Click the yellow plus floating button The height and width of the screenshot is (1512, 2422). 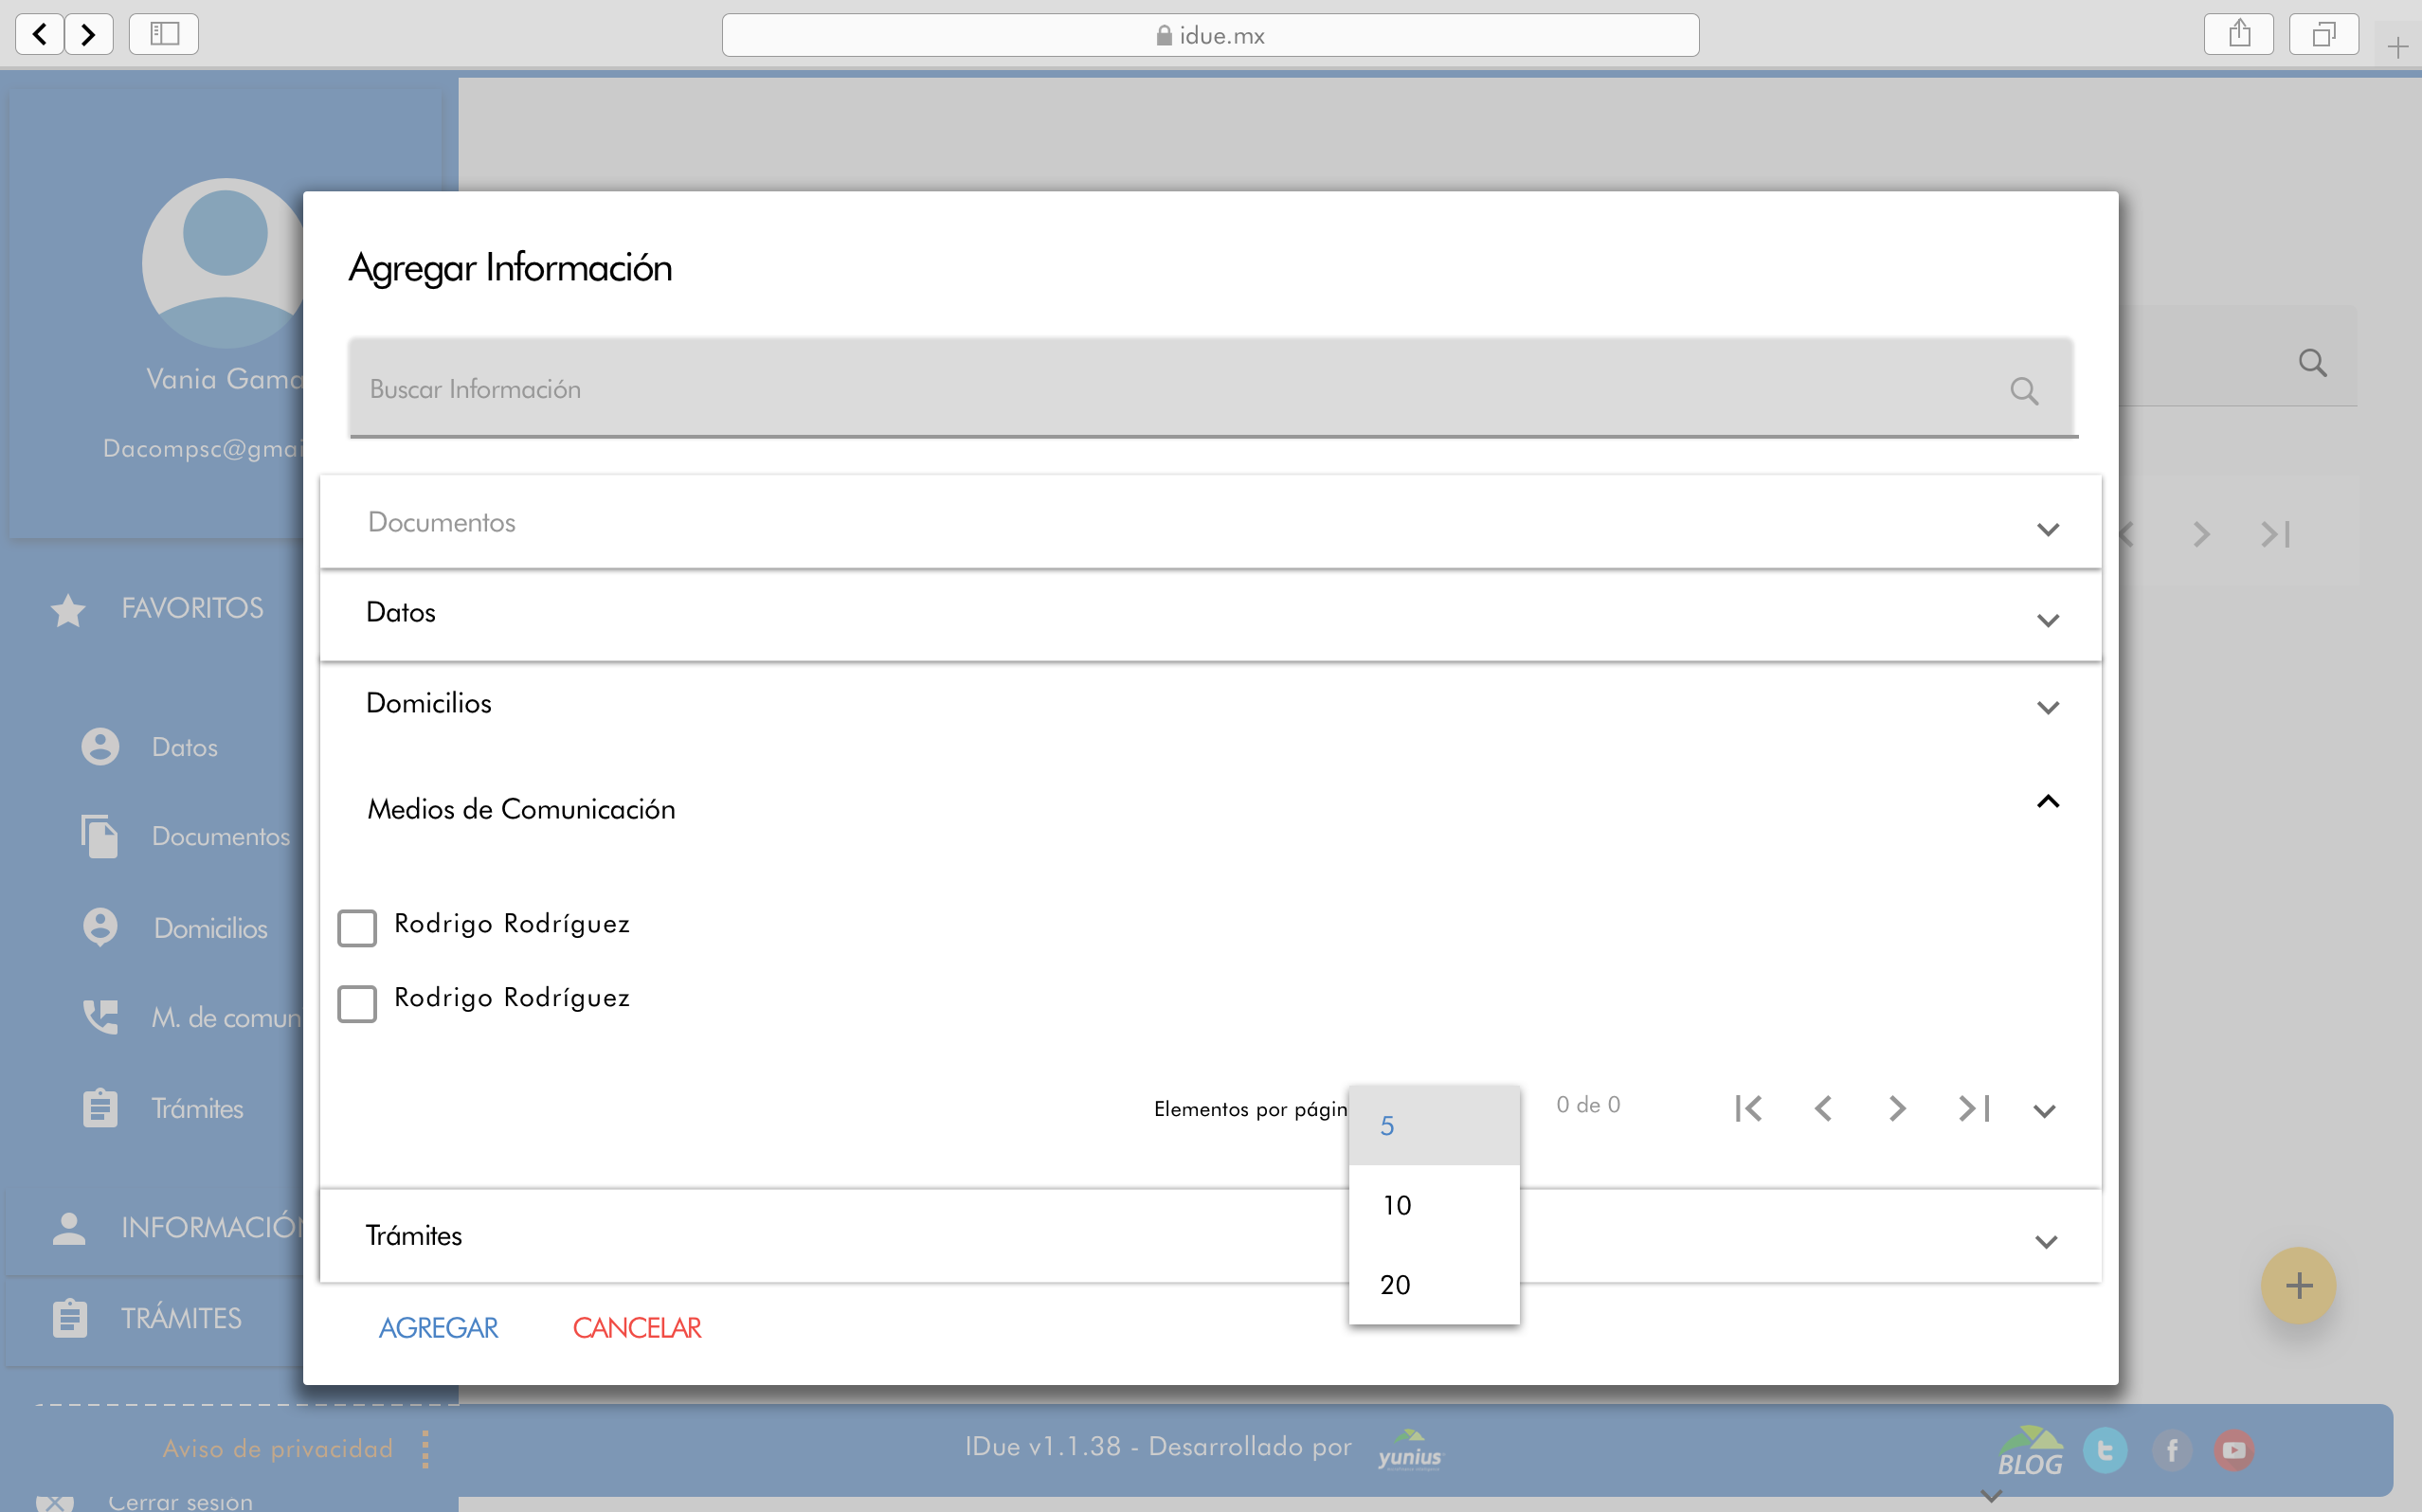pos(2298,1285)
